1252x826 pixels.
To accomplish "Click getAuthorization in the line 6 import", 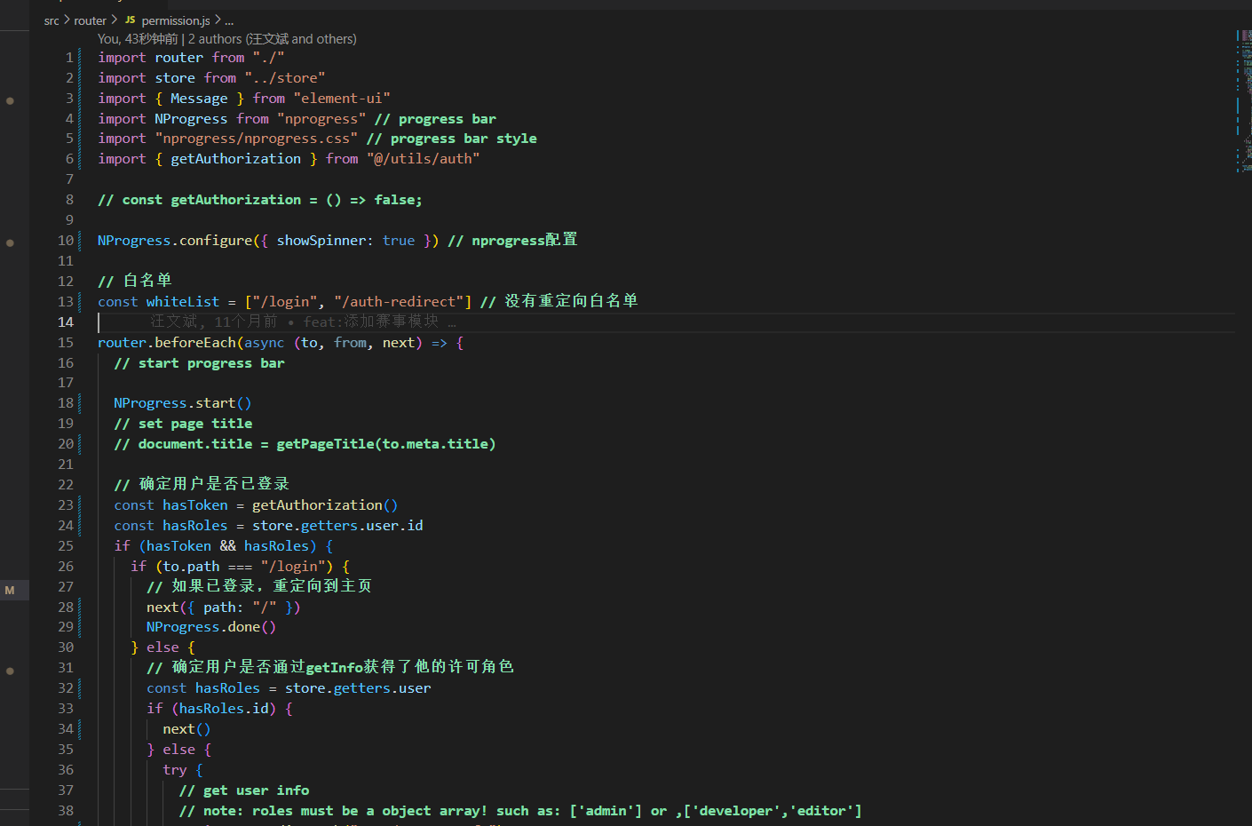I will coord(235,159).
